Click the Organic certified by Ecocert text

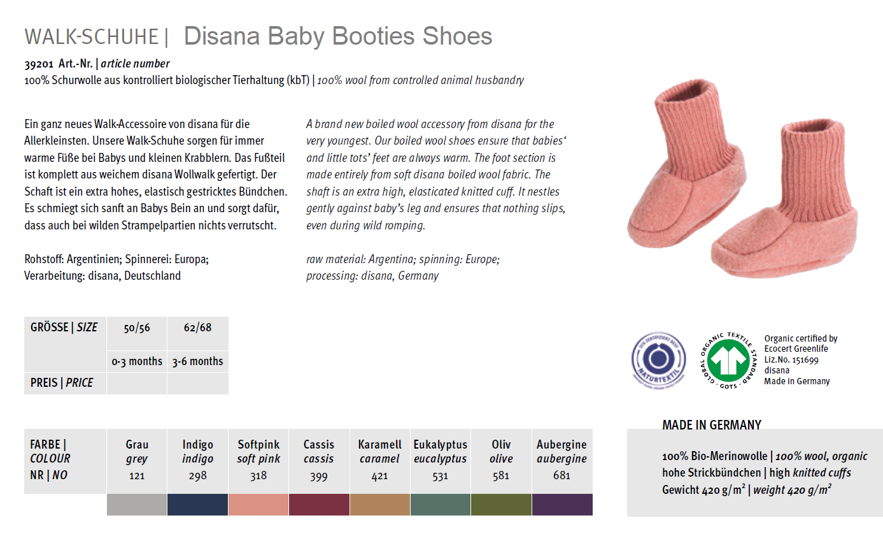coord(801,343)
